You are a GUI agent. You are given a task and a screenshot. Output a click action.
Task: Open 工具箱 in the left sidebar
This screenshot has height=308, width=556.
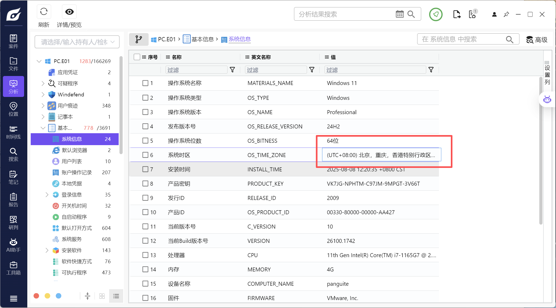[14, 268]
